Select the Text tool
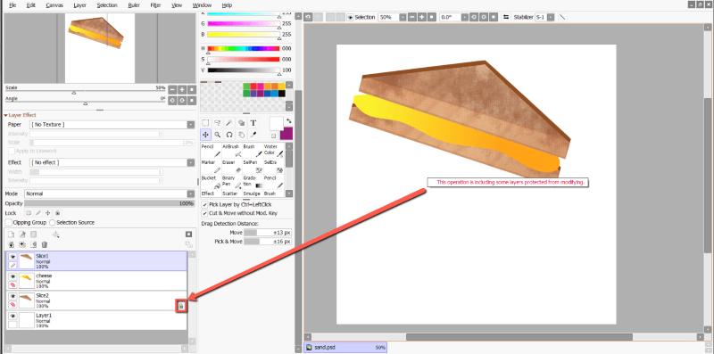The height and width of the screenshot is (354, 714). click(253, 123)
